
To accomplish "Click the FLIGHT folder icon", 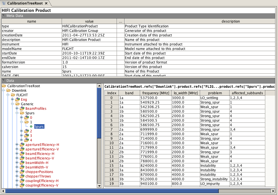I will pos(13,95).
